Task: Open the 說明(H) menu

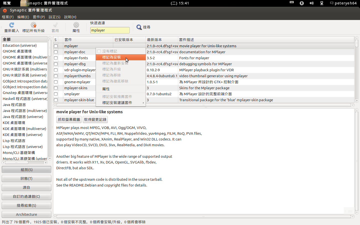Action: click(x=70, y=17)
